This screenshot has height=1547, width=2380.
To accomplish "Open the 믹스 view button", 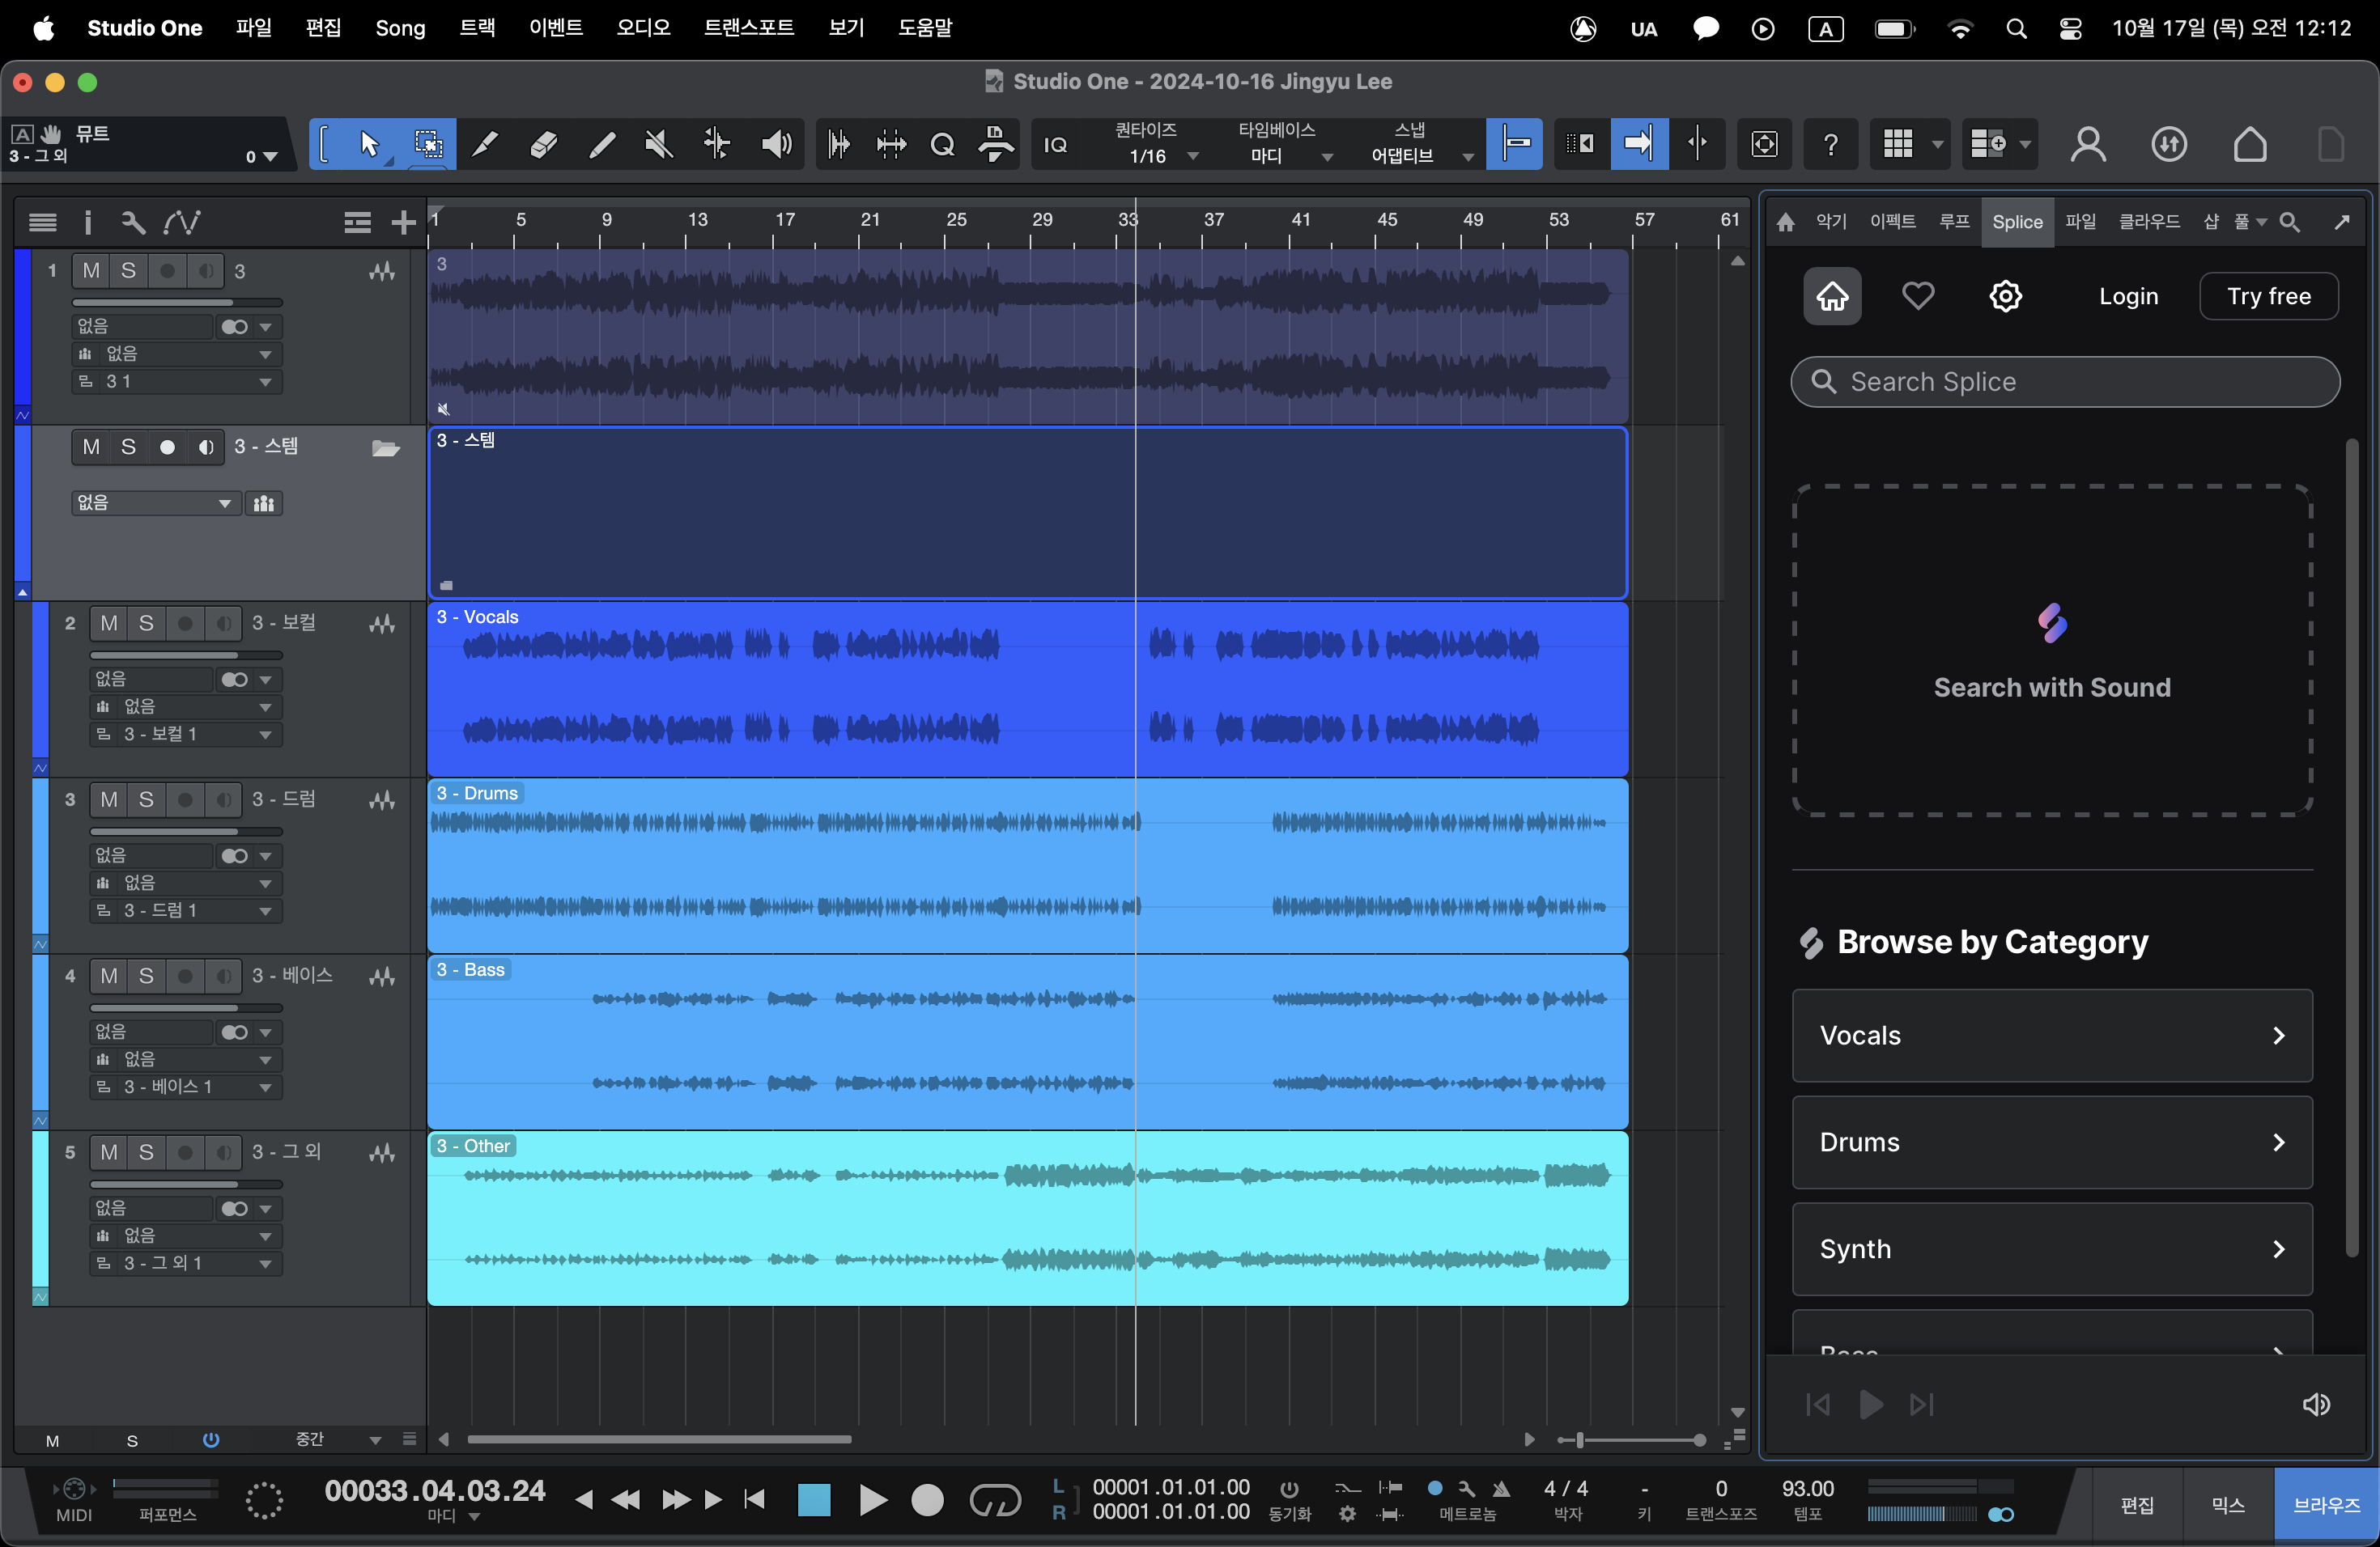I will point(2227,1505).
